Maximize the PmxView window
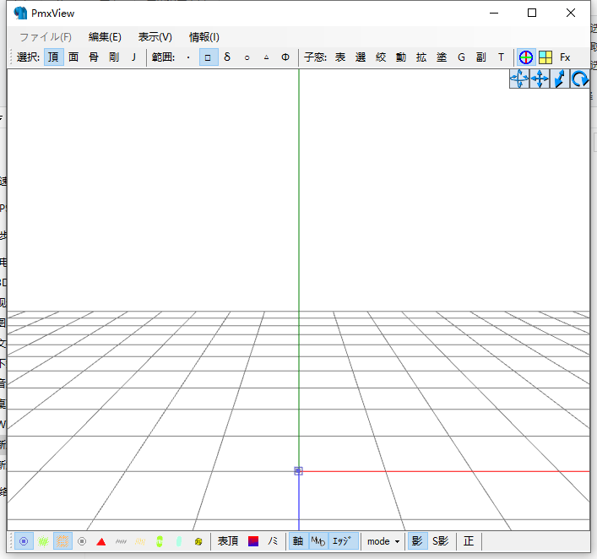The height and width of the screenshot is (559, 597). (x=532, y=13)
